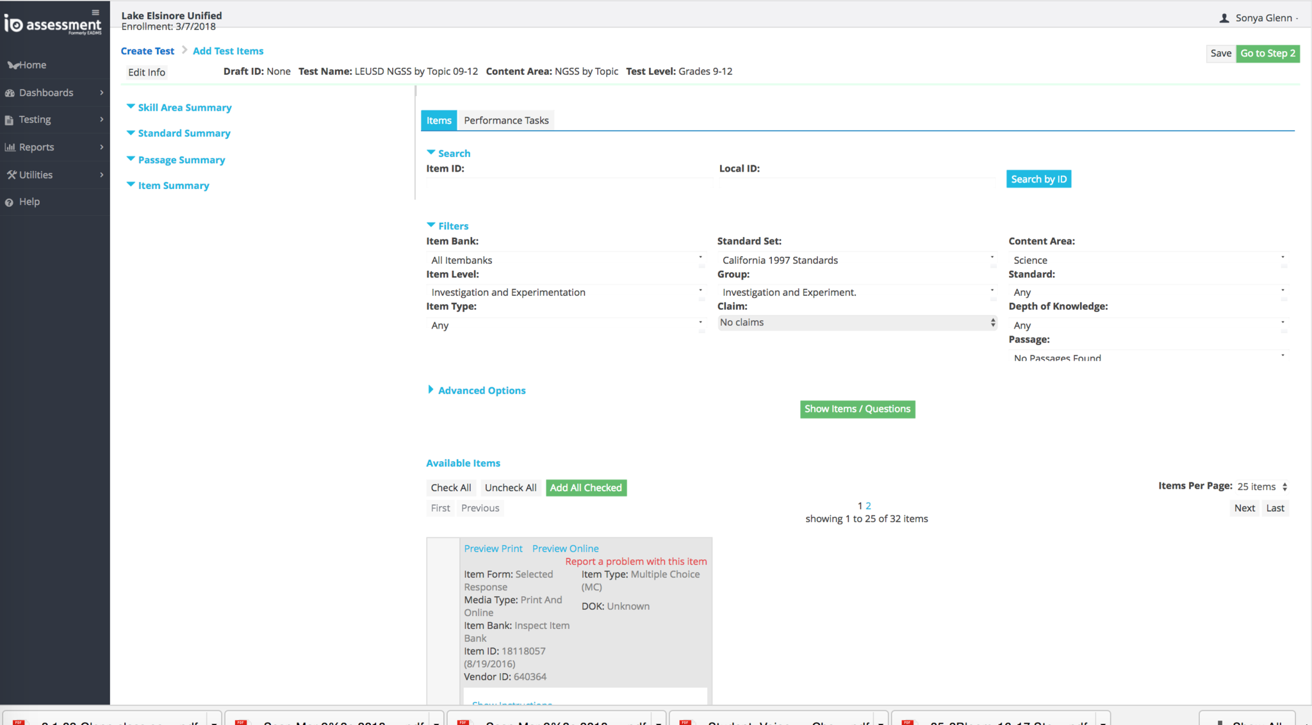Click the Help question mark icon

pyautogui.click(x=9, y=202)
